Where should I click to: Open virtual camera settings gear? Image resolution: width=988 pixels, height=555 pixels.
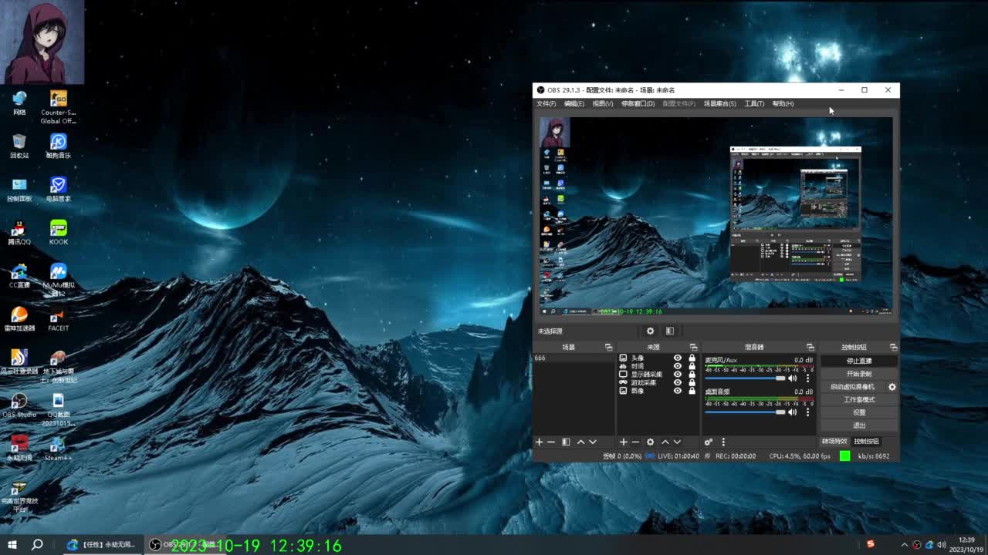[892, 387]
